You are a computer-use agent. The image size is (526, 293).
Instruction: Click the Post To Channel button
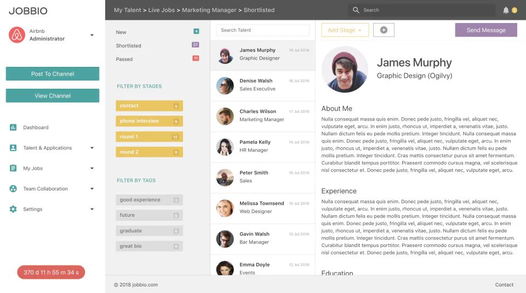tap(53, 74)
